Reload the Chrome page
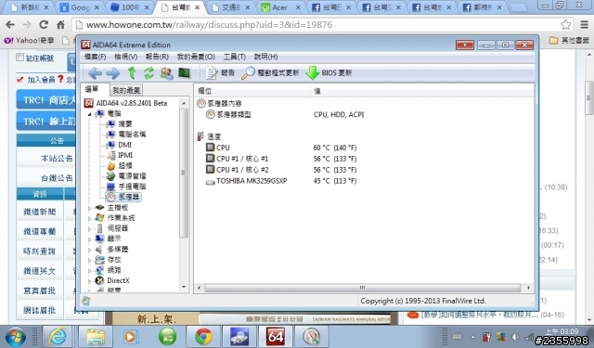 tap(44, 25)
